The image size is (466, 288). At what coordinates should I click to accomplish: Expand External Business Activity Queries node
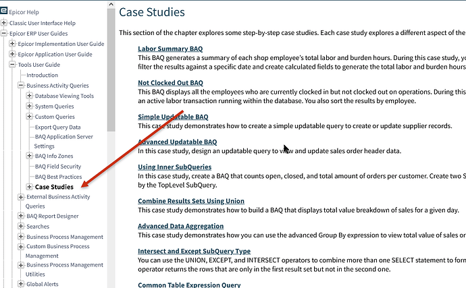(21, 197)
